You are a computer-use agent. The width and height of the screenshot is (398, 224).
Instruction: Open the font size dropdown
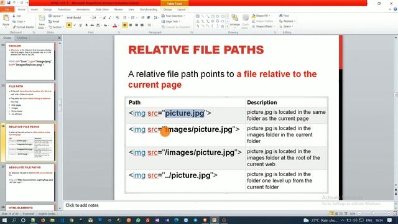[x=99, y=17]
